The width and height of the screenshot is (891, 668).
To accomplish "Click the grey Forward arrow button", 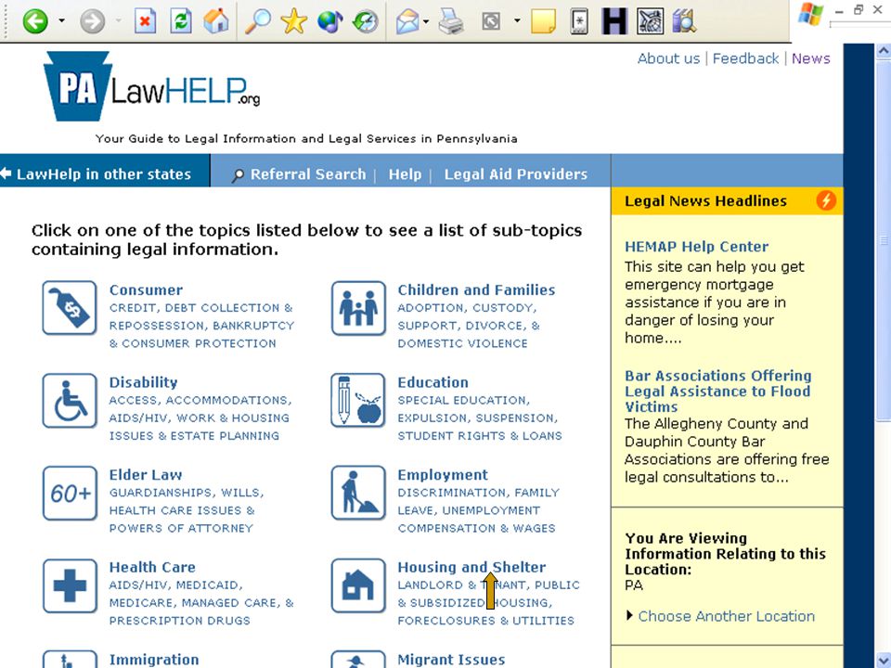I will [x=92, y=21].
